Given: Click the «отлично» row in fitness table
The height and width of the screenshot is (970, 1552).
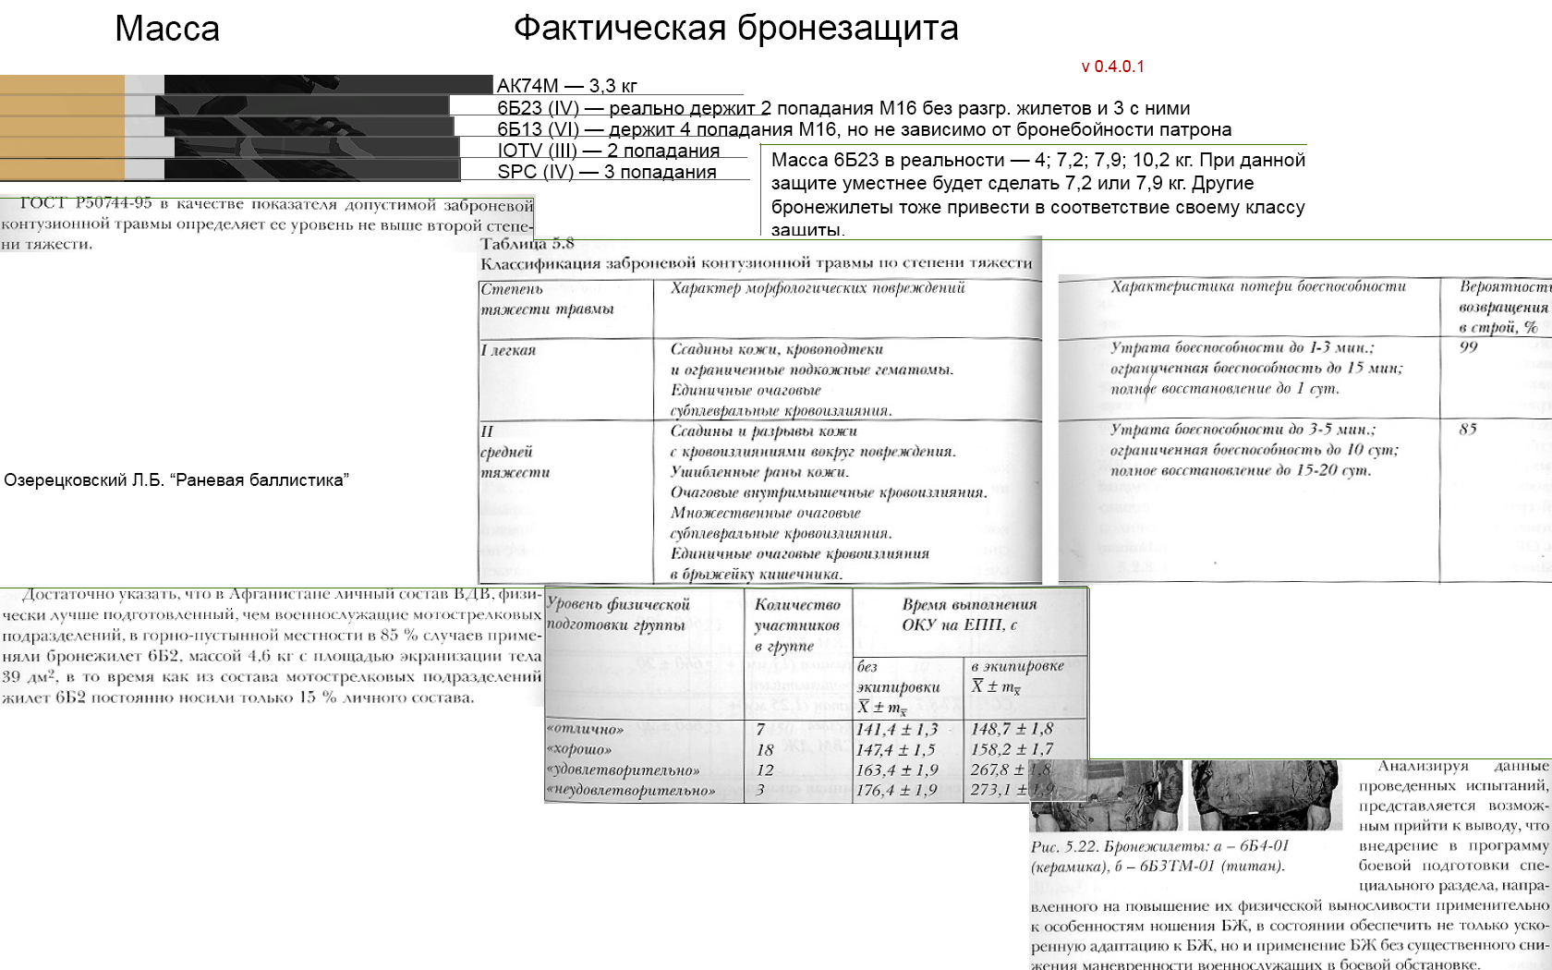Looking at the screenshot, I should click(x=585, y=729).
